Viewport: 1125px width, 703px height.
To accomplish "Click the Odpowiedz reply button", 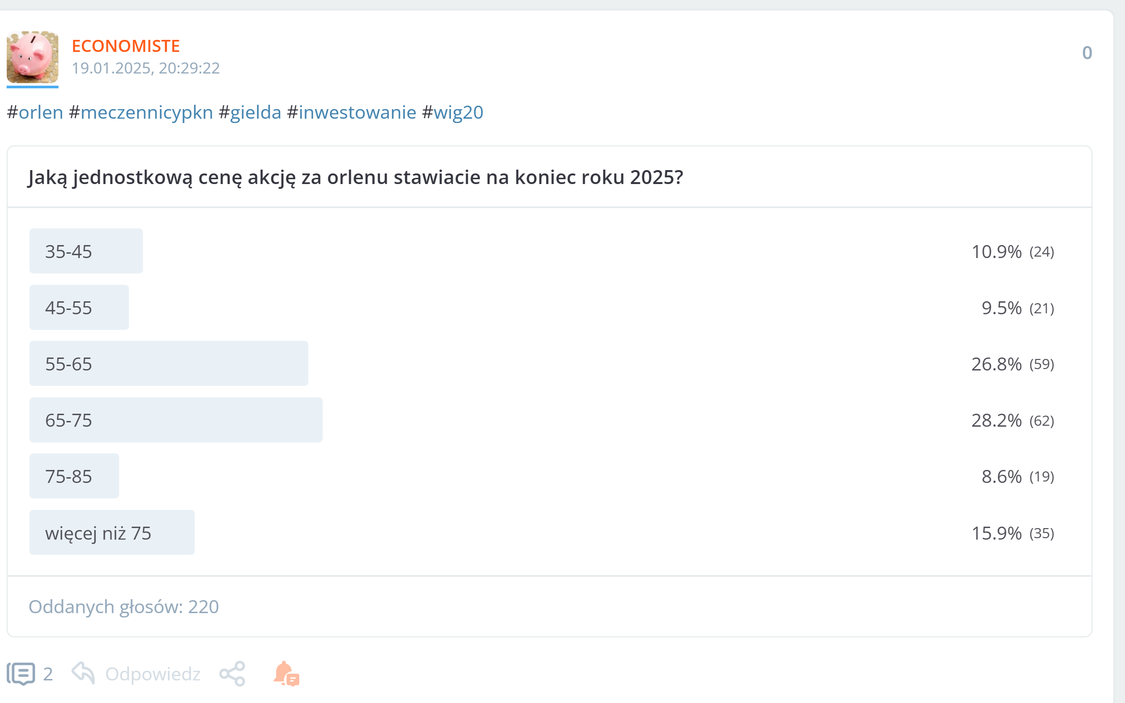I will tap(153, 674).
